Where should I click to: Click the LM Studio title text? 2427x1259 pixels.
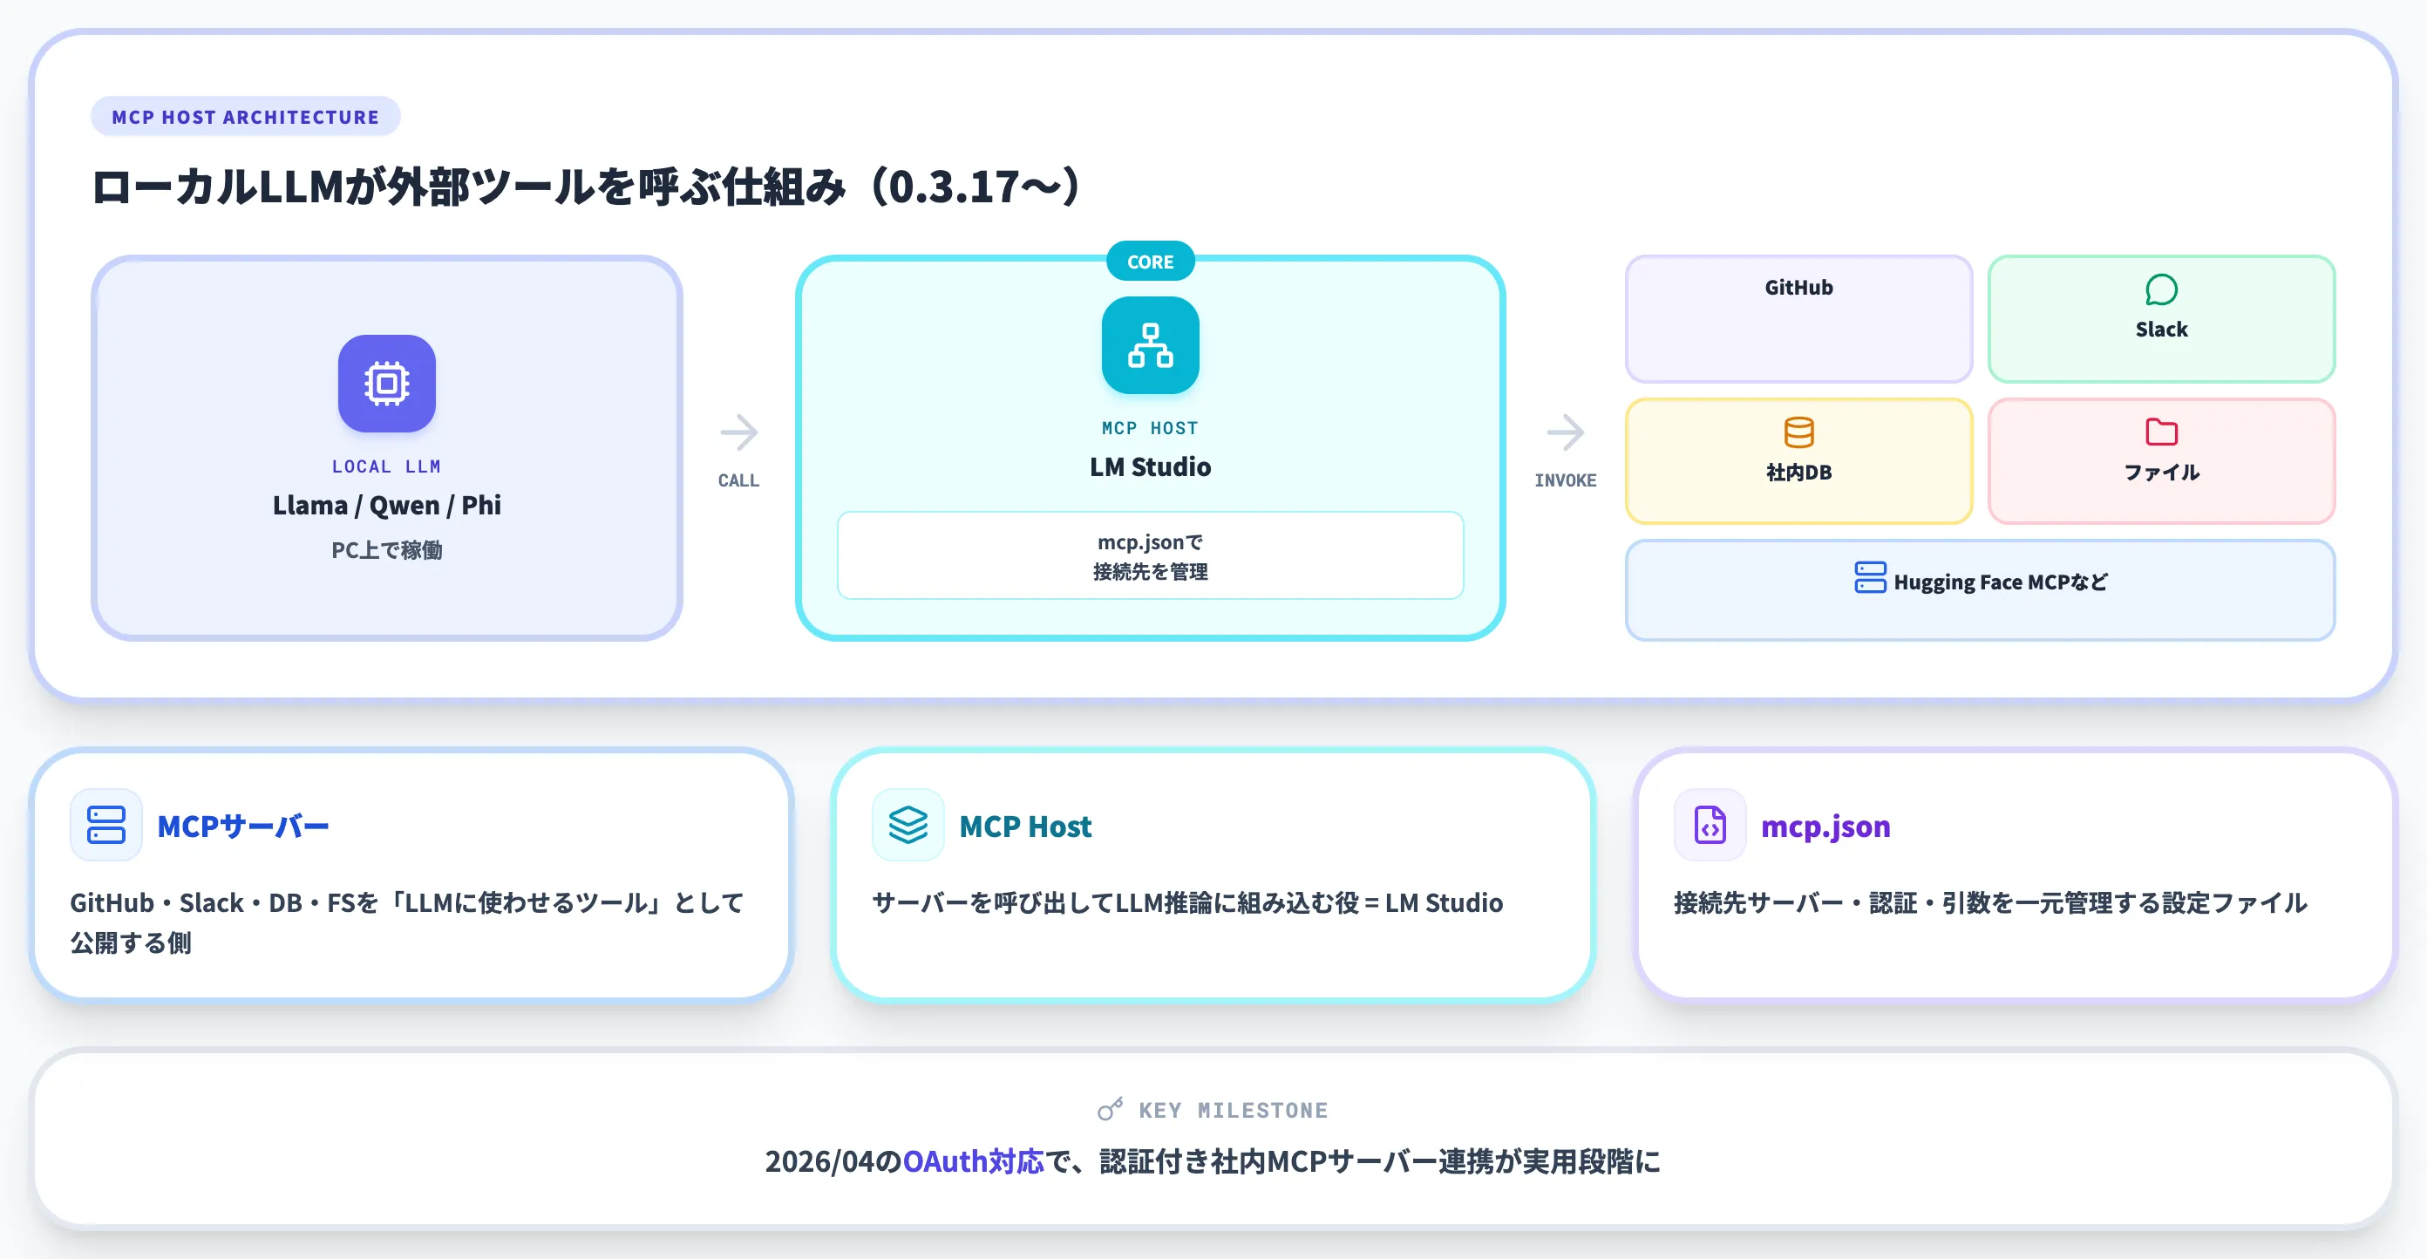(x=1151, y=466)
